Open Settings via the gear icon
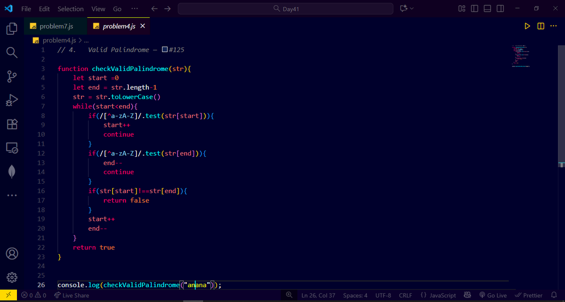565x302 pixels. [12, 277]
